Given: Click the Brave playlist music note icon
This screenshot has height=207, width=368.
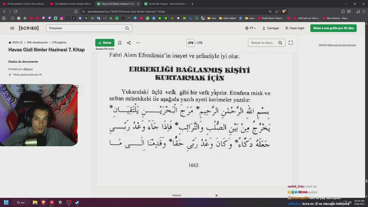Looking at the screenshot, I should point(358,11).
